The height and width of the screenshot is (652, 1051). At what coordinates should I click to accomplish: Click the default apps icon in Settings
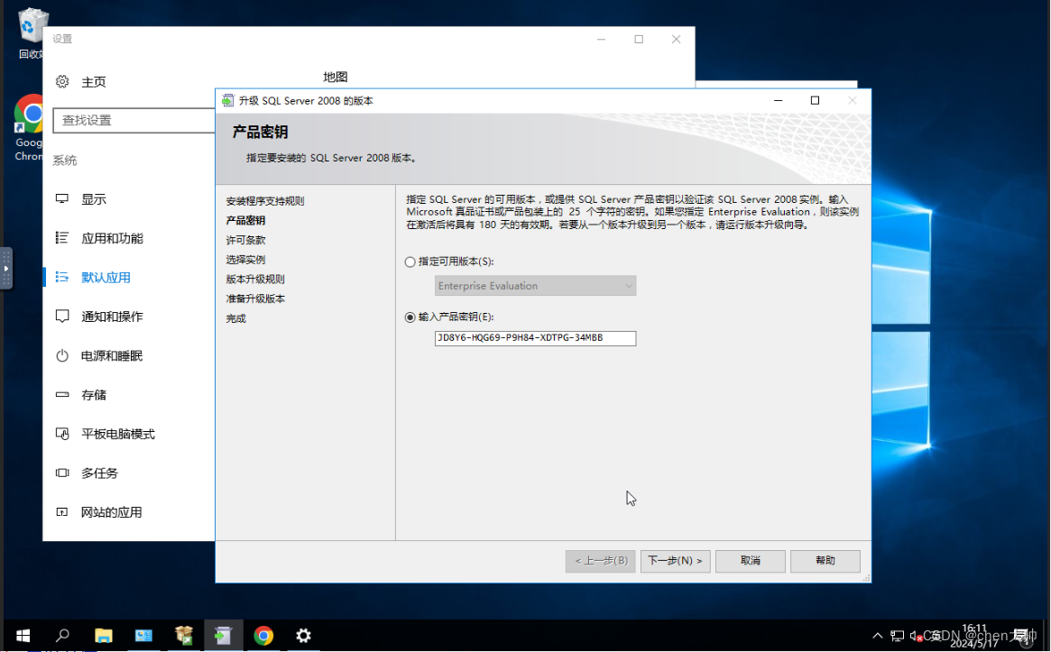coord(62,277)
